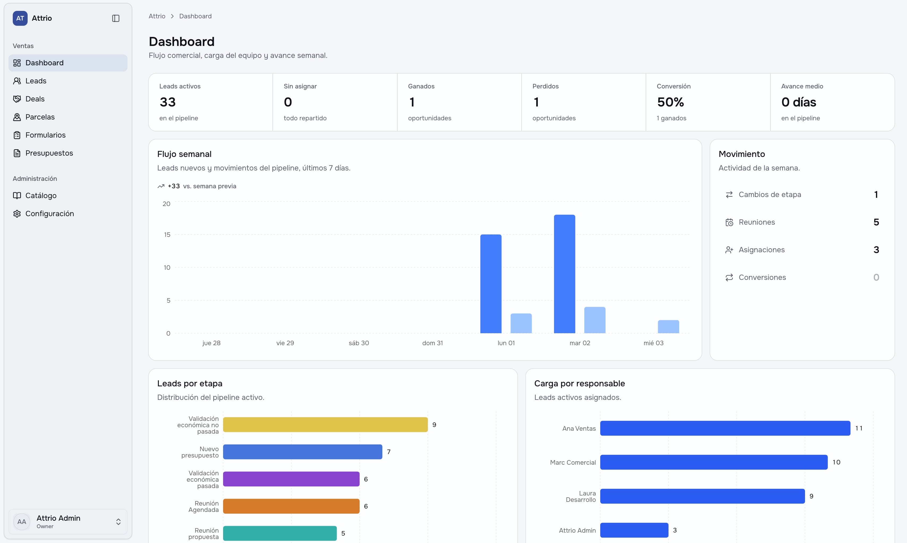Click the 'dom 31' axis label
This screenshot has width=907, height=543.
click(432, 343)
